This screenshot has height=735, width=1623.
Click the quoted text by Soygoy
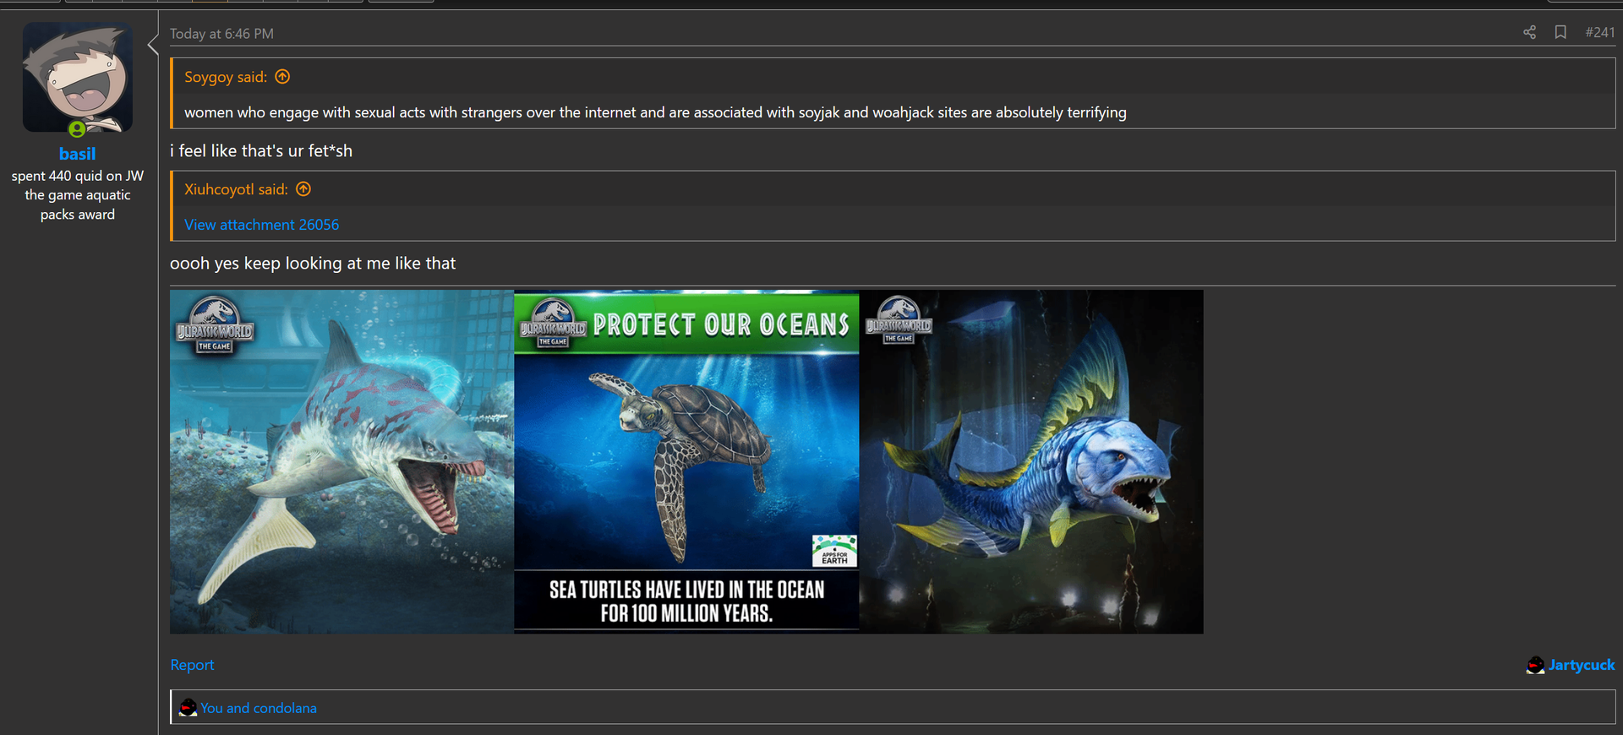click(x=655, y=112)
